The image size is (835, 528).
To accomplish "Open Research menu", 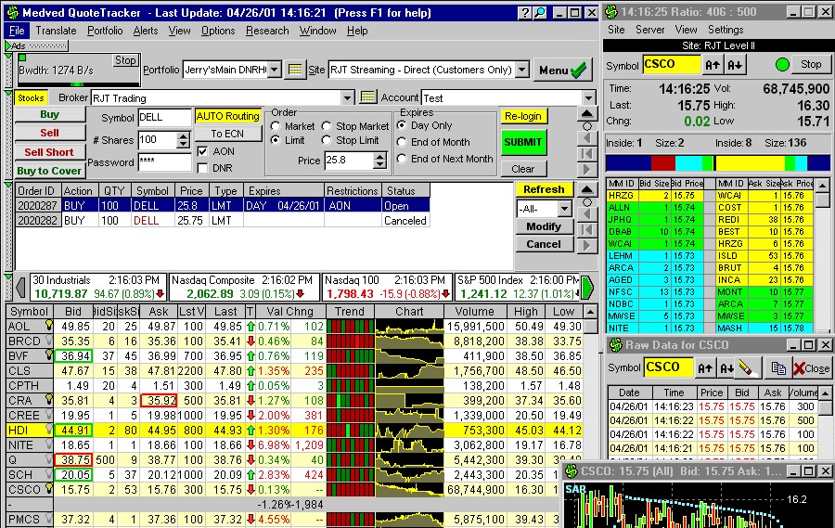I will coord(267,31).
